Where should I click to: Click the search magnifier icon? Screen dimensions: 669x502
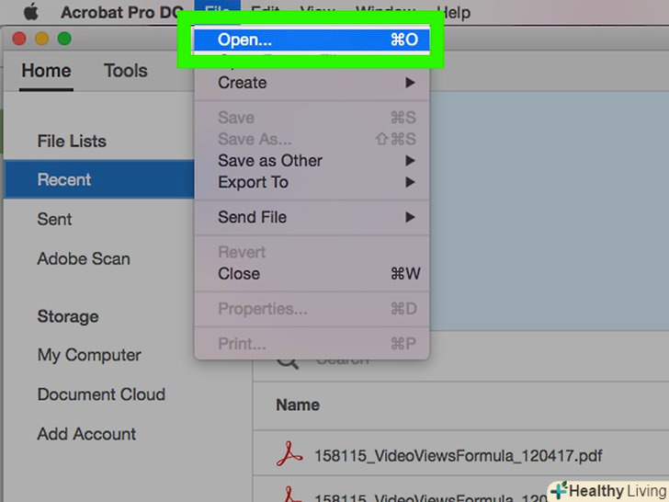288,363
